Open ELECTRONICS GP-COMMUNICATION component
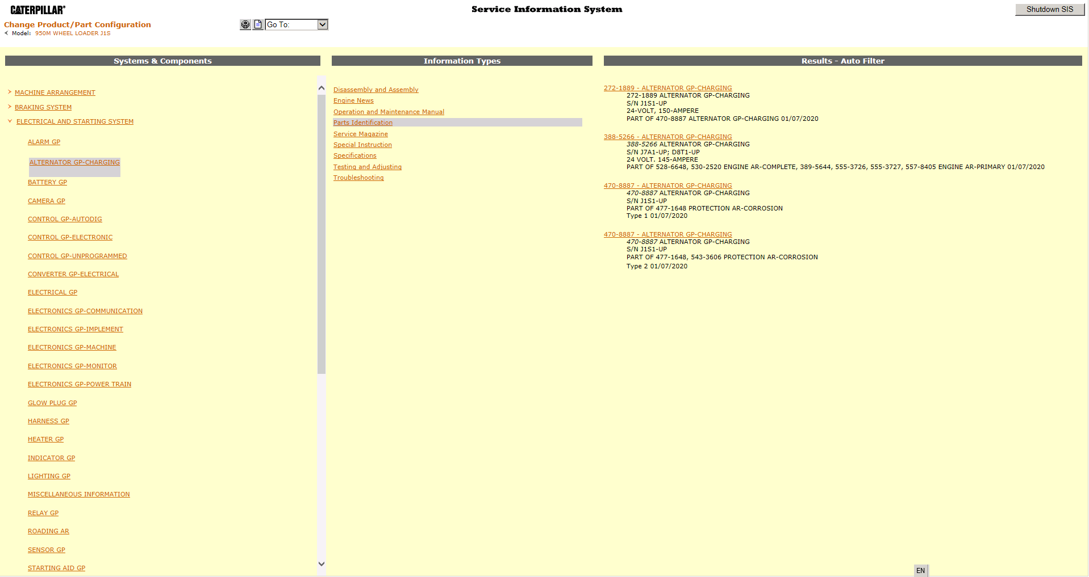 (85, 311)
